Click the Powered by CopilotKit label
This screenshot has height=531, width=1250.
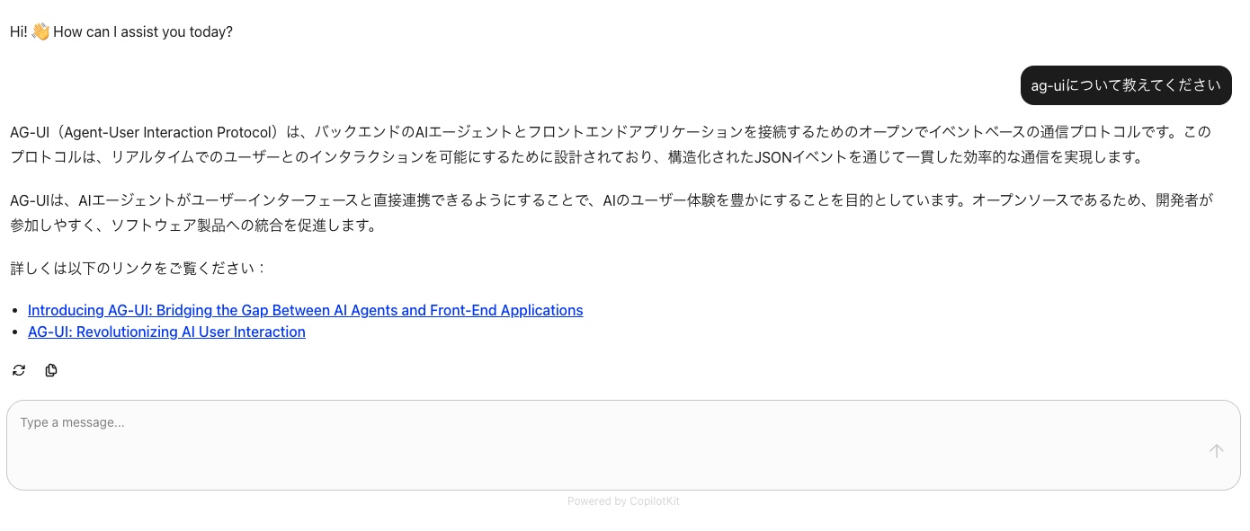623,501
